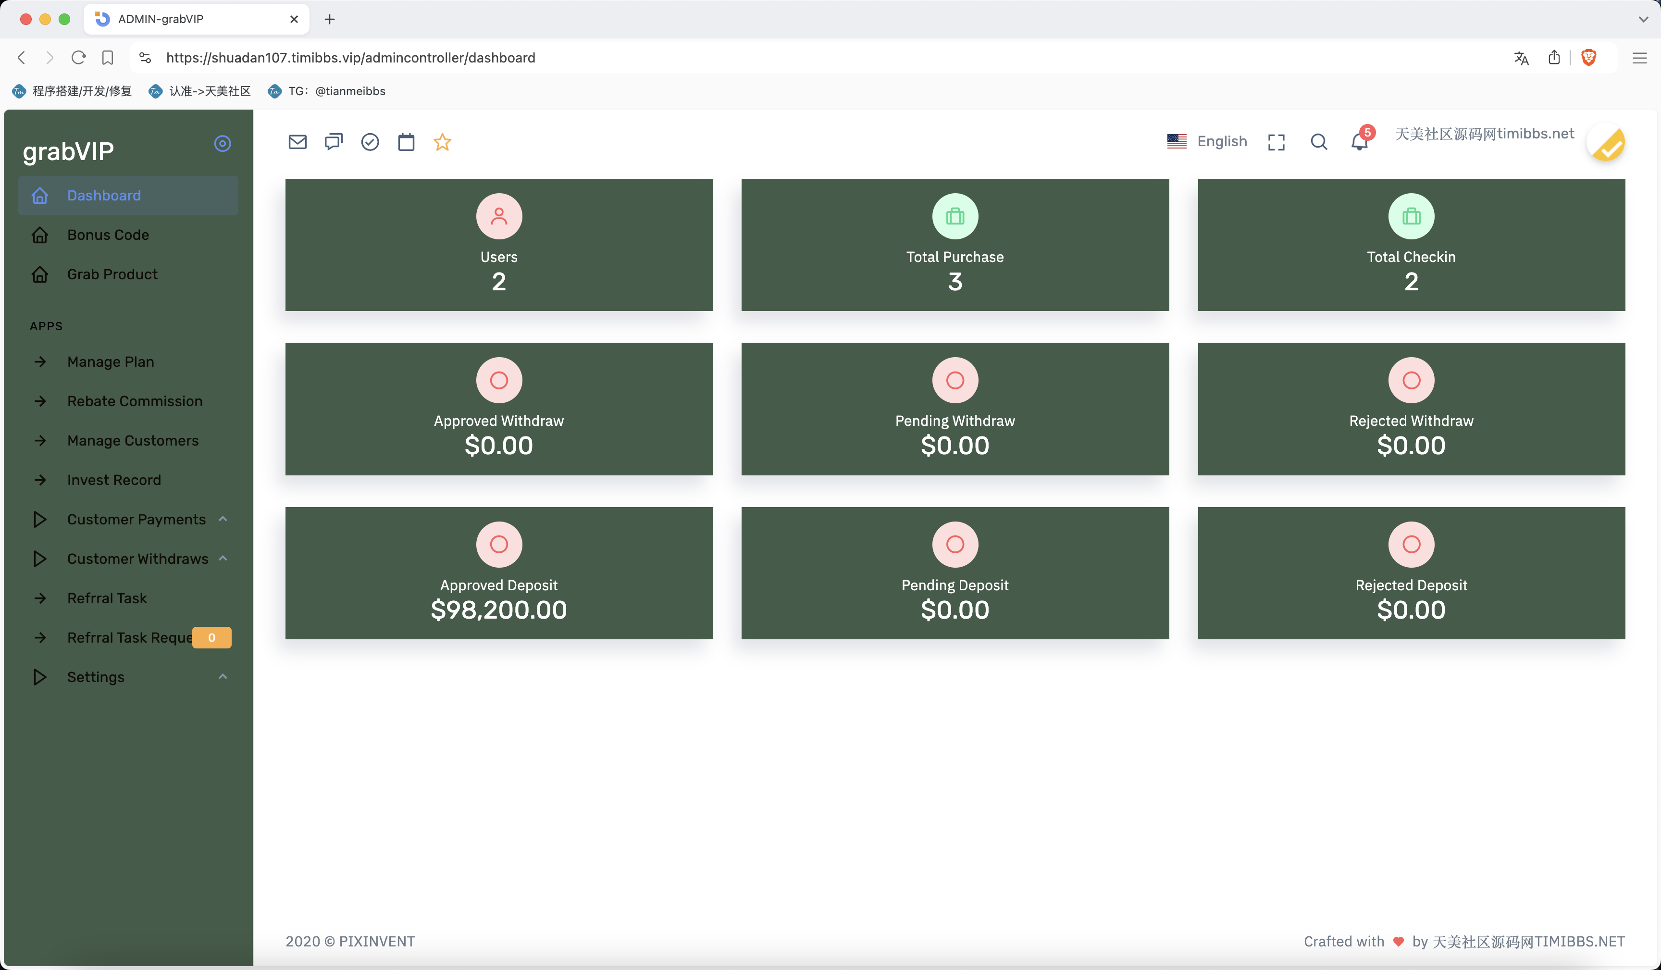
Task: Open Refrral Task page
Action: coord(128,599)
